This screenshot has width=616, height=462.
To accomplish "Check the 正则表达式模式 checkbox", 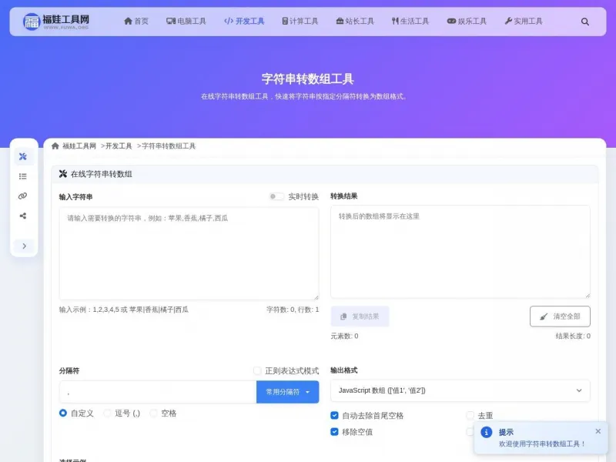I will (x=258, y=370).
